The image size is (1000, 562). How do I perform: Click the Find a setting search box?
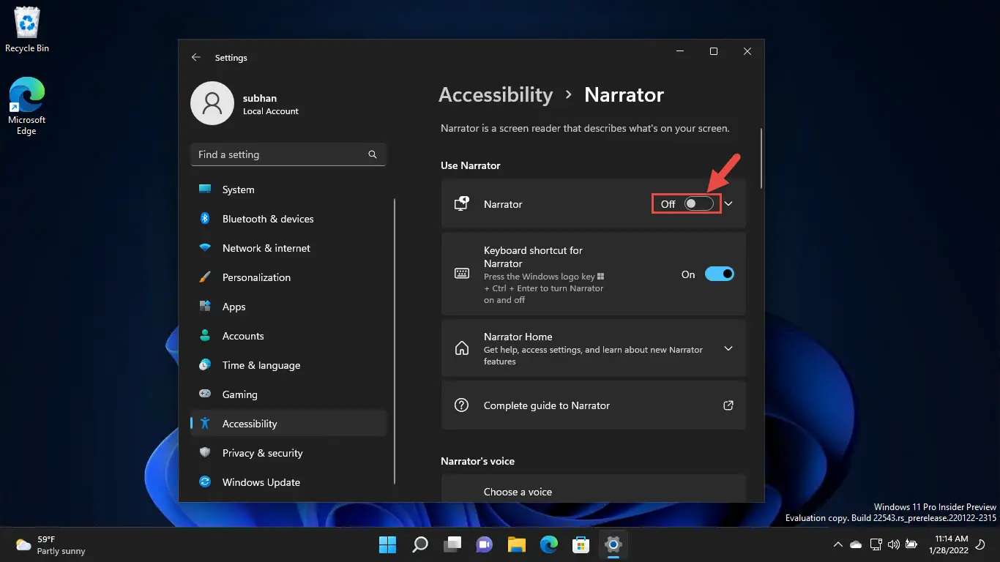tap(288, 154)
